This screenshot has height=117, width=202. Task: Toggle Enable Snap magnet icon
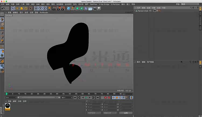click(x=2, y=61)
